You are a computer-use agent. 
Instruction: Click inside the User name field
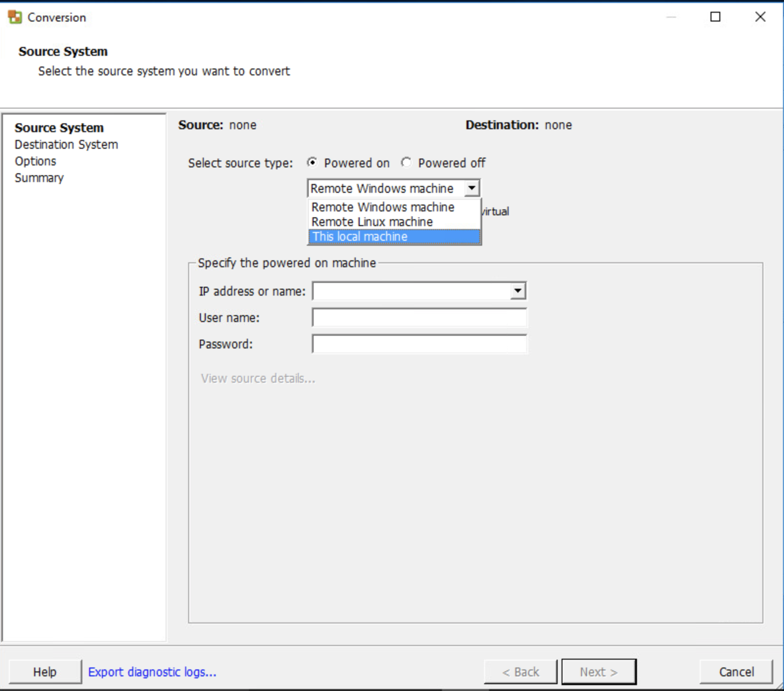(419, 318)
